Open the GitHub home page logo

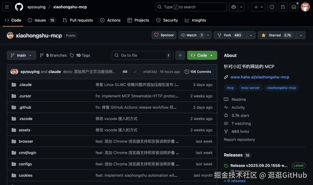pyautogui.click(x=19, y=7)
